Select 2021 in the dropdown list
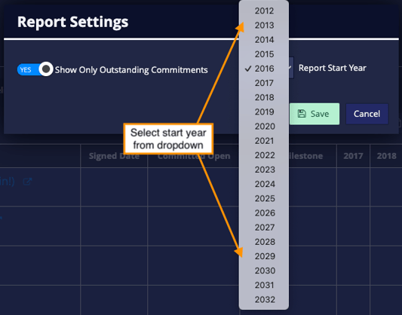The height and width of the screenshot is (315, 402). tap(264, 141)
